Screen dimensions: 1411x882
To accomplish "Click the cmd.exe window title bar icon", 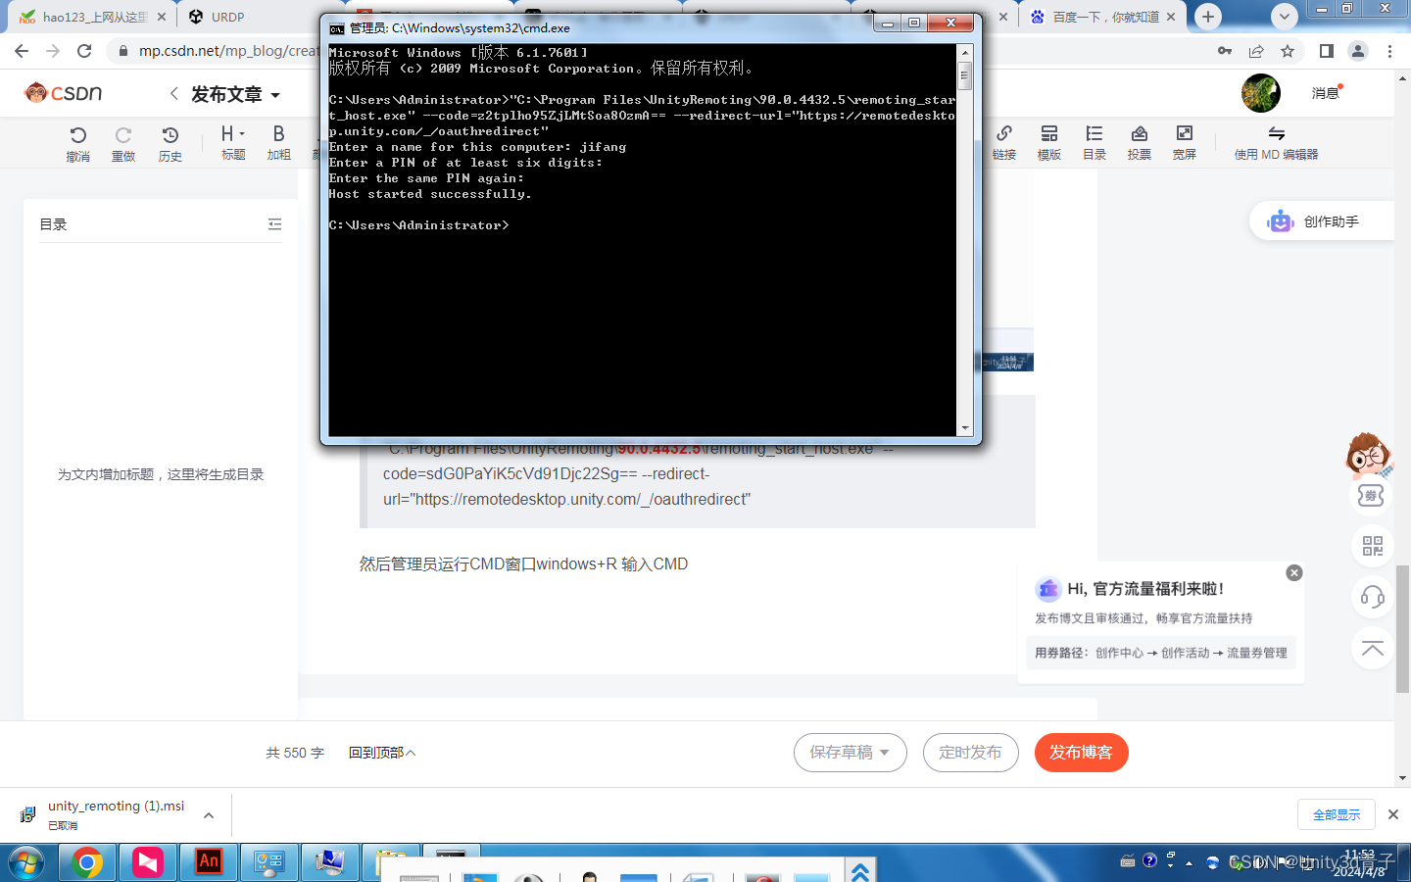I will [x=337, y=28].
